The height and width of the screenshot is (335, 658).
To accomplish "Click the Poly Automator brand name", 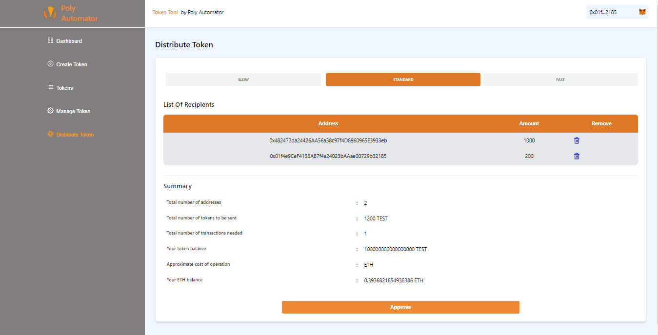I will click(x=79, y=14).
